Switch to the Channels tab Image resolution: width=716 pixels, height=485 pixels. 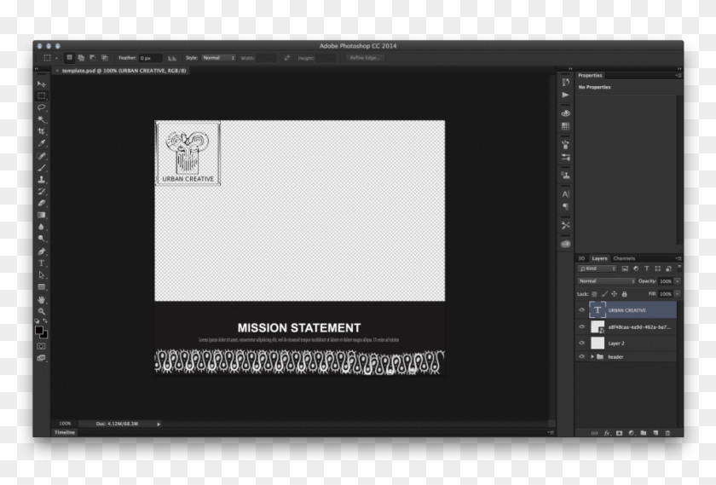pyautogui.click(x=624, y=258)
